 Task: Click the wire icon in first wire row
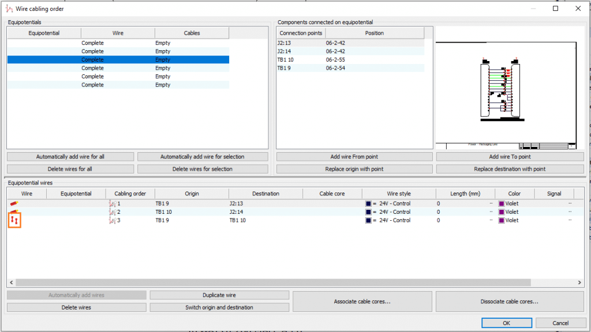(x=14, y=203)
